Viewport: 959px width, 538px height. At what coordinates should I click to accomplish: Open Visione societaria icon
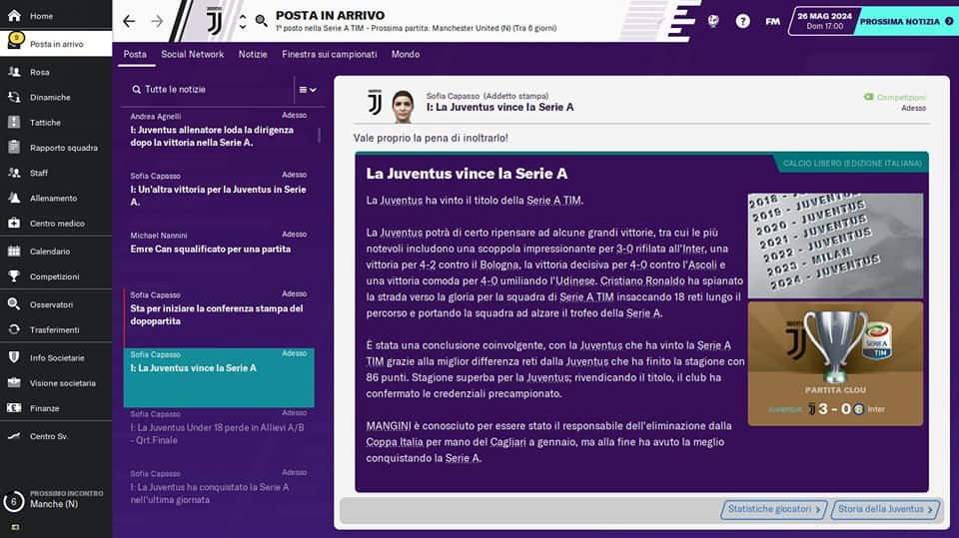click(14, 382)
